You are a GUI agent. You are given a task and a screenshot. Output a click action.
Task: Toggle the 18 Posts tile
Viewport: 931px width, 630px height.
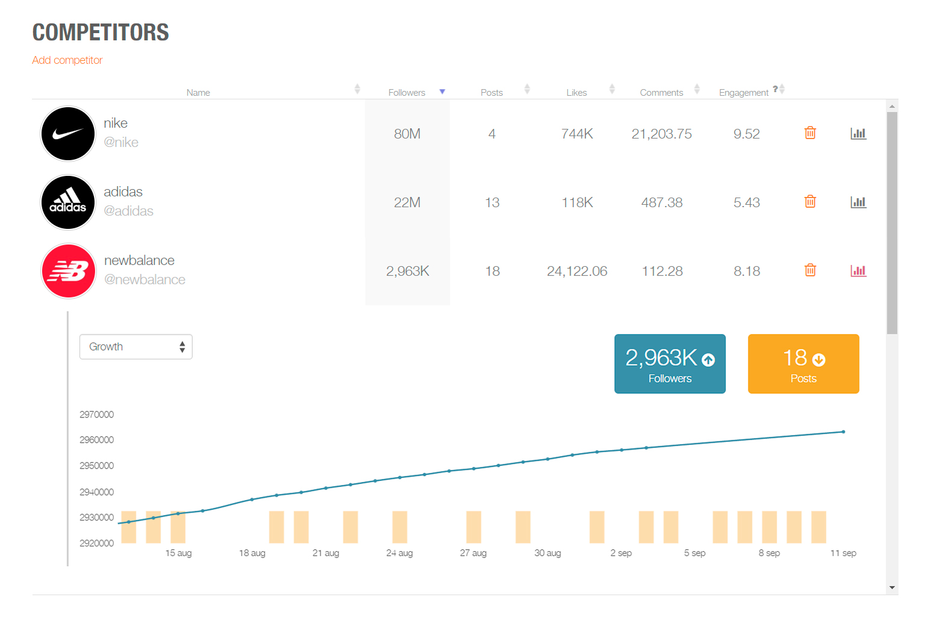click(803, 364)
